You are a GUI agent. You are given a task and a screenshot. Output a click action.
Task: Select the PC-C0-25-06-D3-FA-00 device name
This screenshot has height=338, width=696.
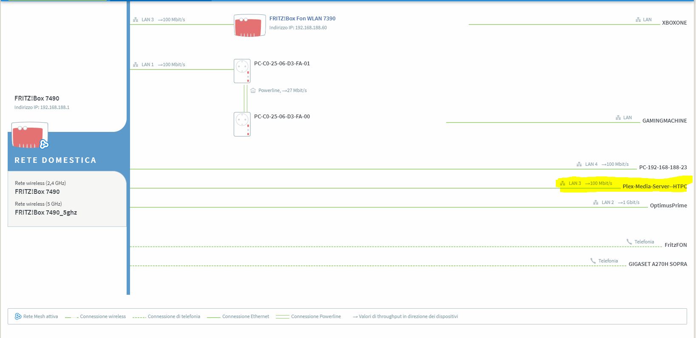(282, 117)
